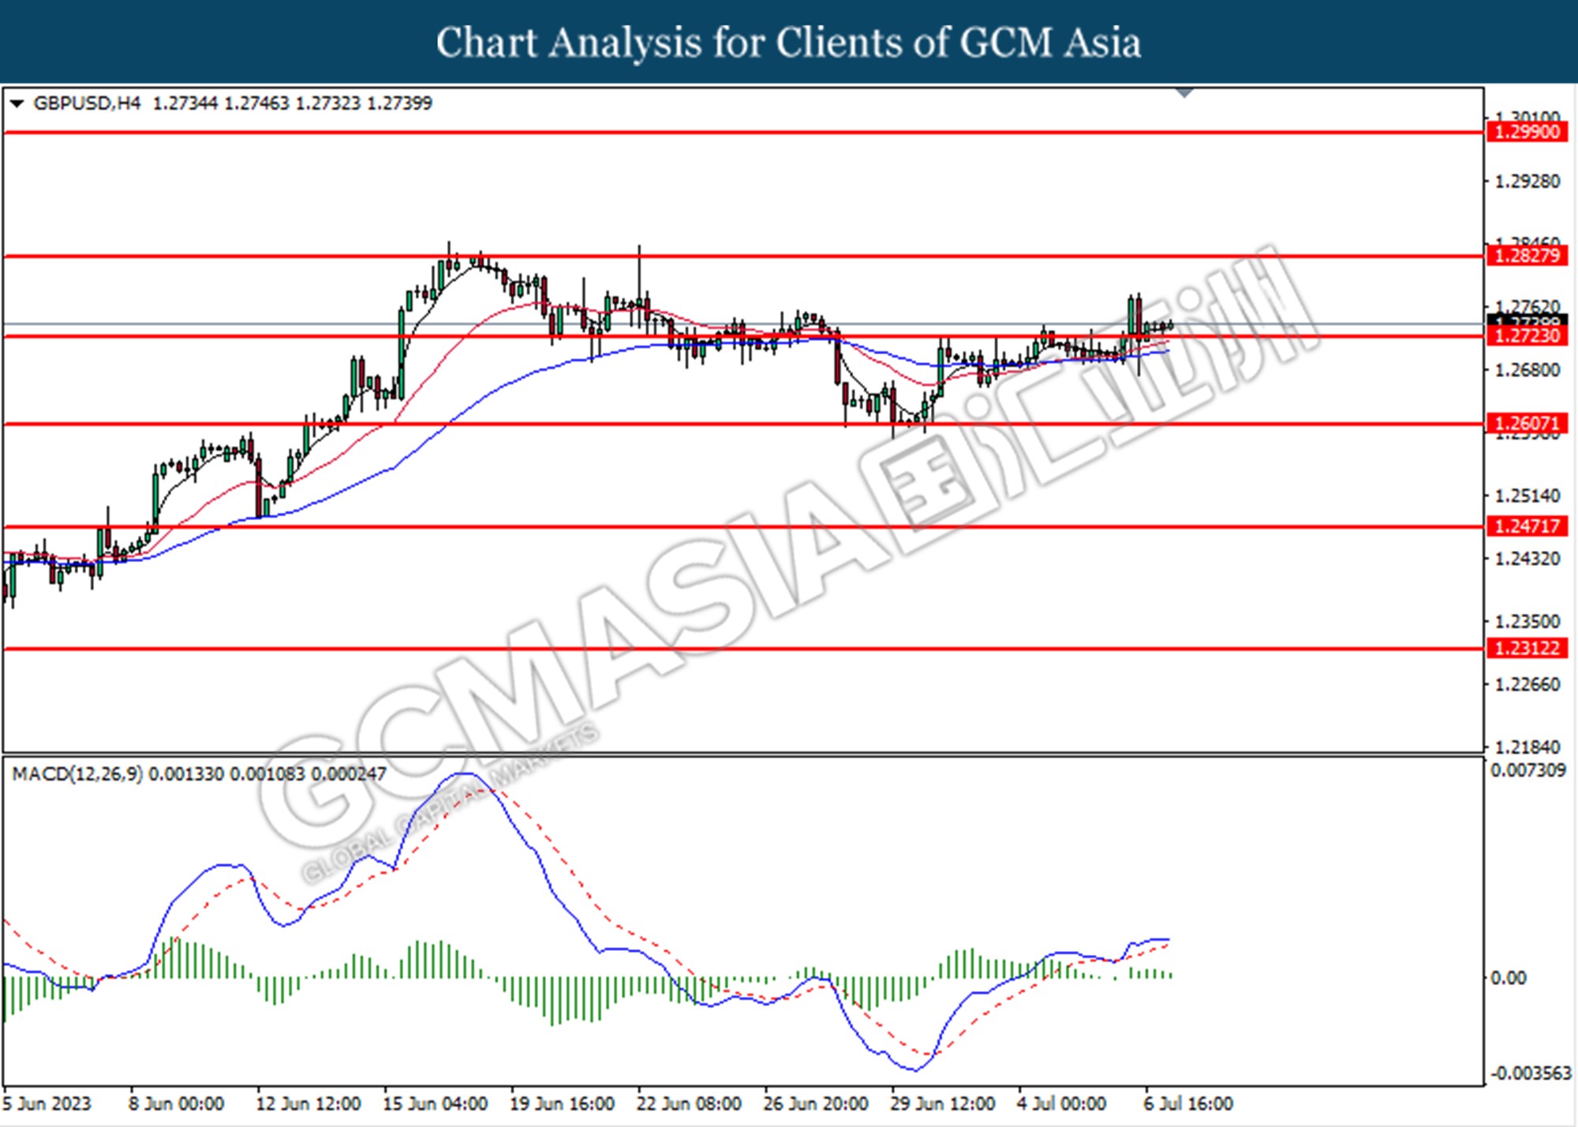This screenshot has width=1578, height=1127.
Task: Click the MACD(12,26,9) indicator label
Action: click(77, 774)
